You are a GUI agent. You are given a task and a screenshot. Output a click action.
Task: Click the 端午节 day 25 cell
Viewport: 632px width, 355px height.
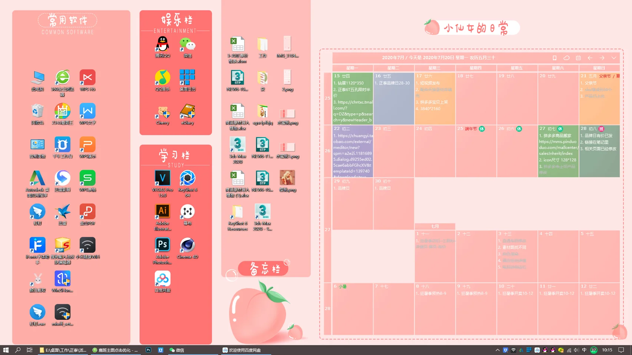(476, 151)
